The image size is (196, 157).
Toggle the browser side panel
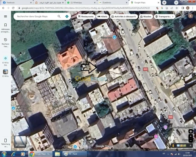pos(183,8)
